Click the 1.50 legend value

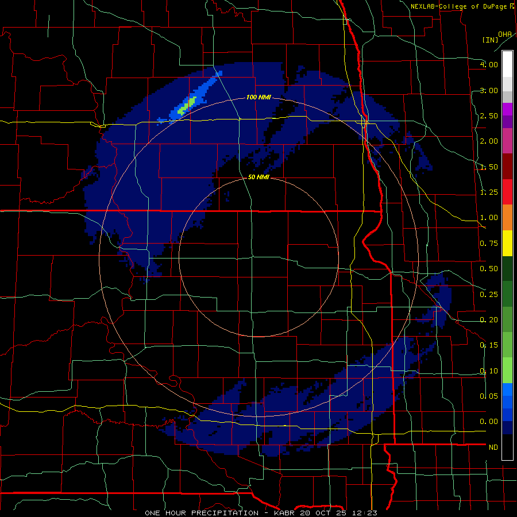[x=489, y=167]
